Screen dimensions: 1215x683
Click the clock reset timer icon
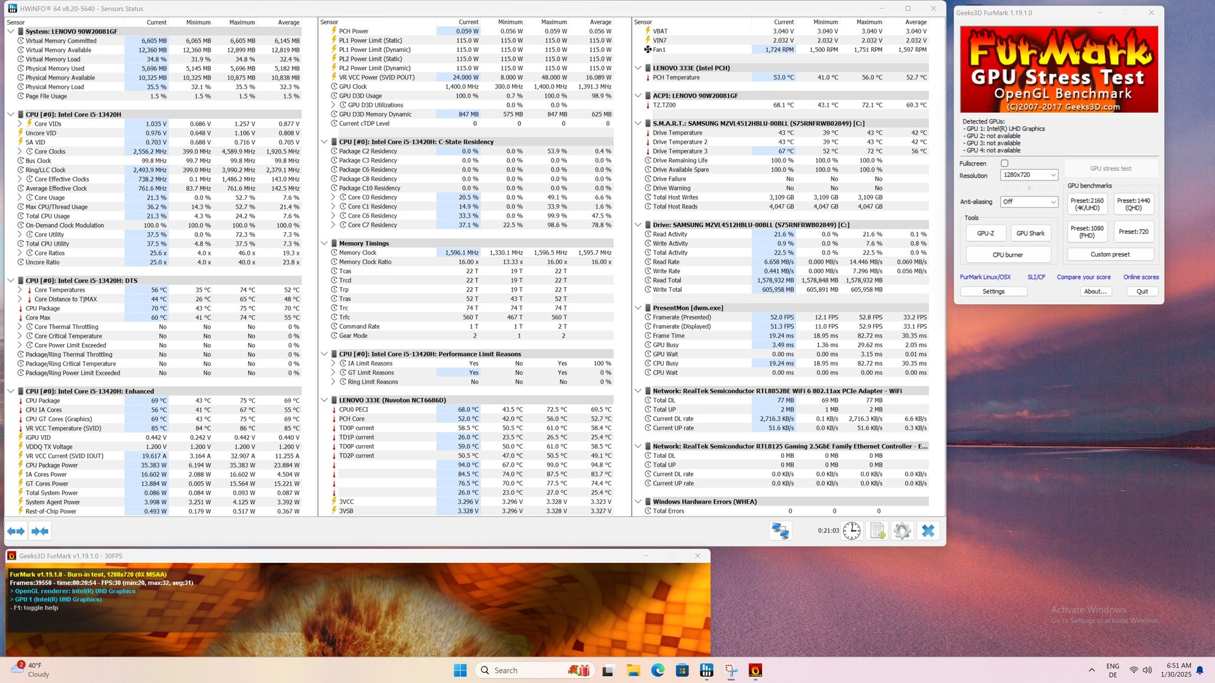852,531
